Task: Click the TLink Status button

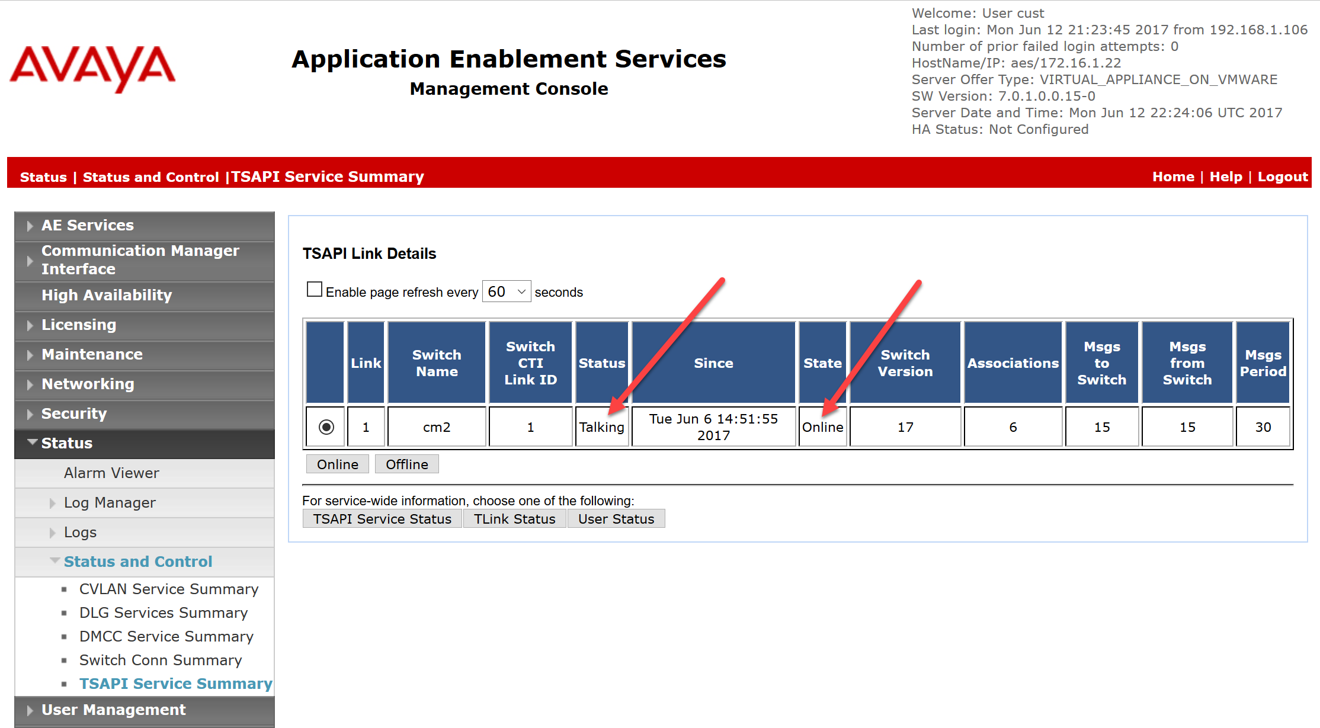Action: pyautogui.click(x=515, y=519)
